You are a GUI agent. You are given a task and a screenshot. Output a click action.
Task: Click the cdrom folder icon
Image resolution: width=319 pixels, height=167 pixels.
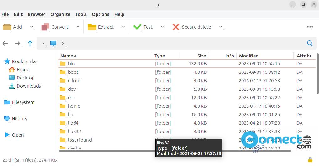click(x=63, y=81)
